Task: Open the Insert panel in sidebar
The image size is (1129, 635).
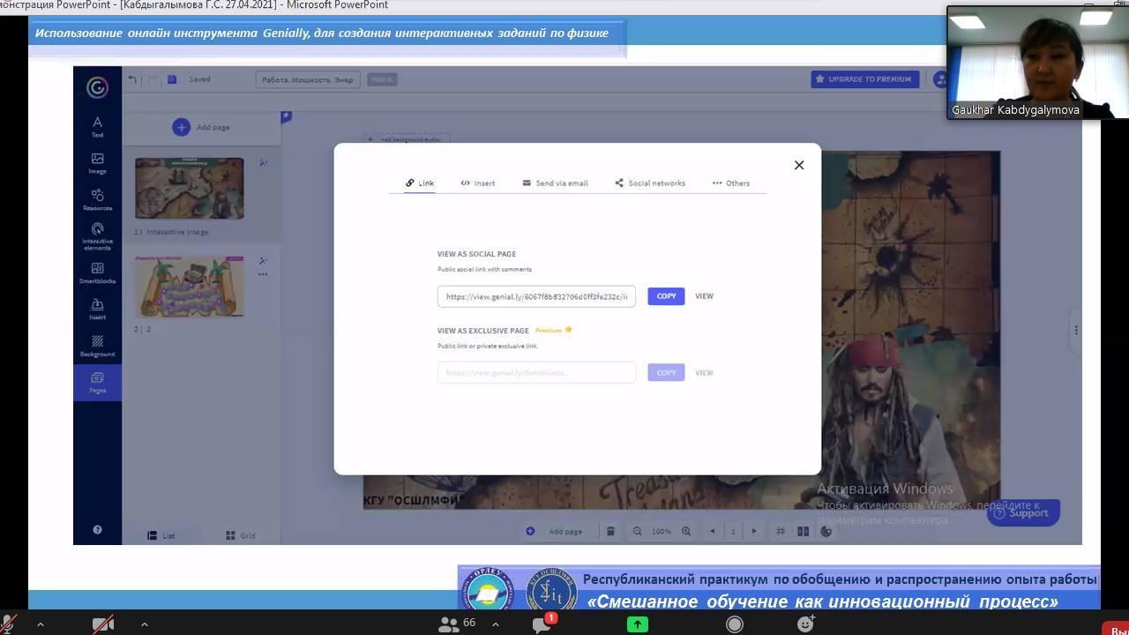Action: click(x=97, y=310)
